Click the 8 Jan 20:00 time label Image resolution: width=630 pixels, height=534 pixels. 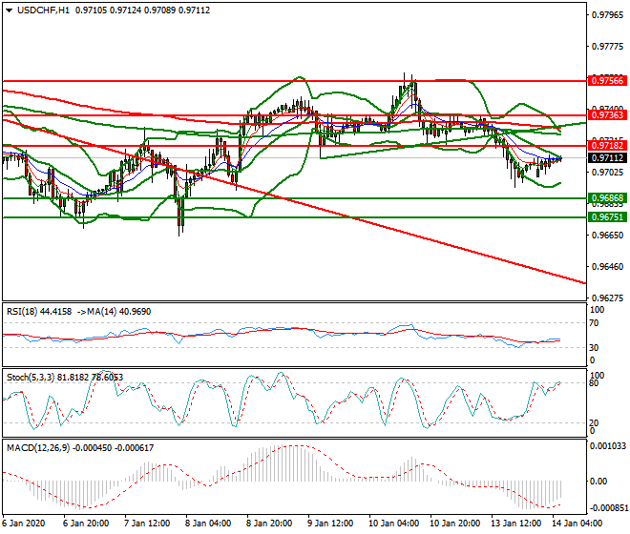(x=269, y=524)
